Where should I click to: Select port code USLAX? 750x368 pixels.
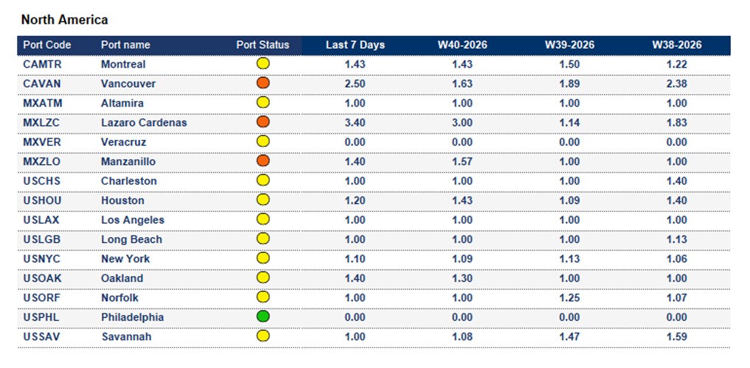(41, 220)
